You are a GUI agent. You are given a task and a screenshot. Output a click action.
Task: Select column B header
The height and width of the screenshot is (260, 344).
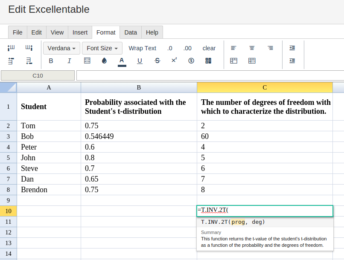tap(139, 87)
